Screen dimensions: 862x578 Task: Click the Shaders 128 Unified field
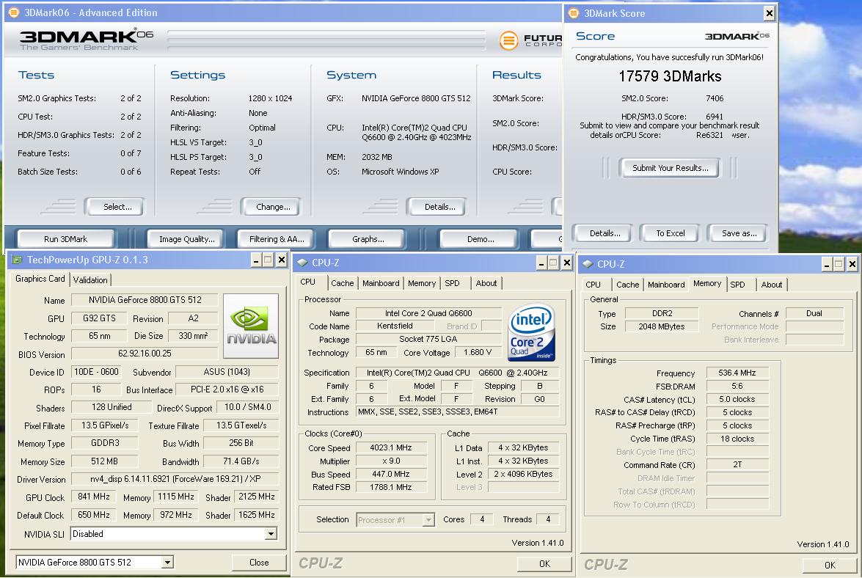pyautogui.click(x=112, y=407)
